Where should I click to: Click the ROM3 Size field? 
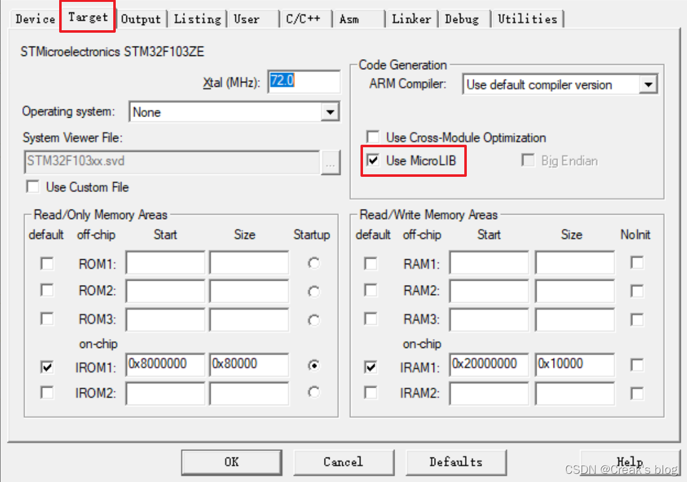pos(249,320)
